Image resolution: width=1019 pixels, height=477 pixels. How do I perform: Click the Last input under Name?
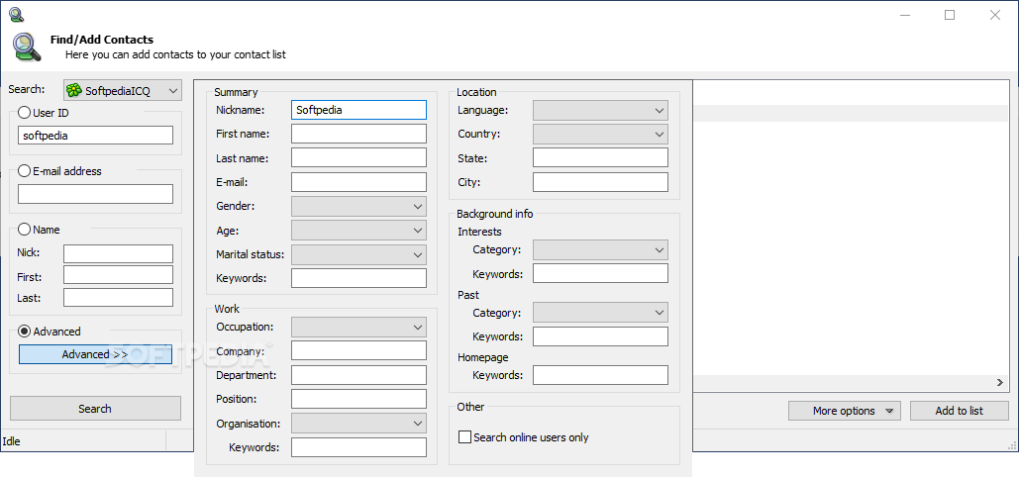118,298
